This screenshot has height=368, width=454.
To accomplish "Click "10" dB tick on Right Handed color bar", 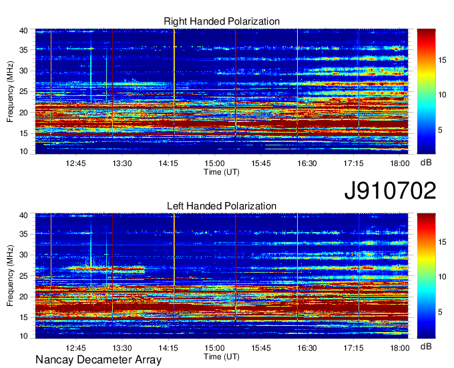I will 442,95.
